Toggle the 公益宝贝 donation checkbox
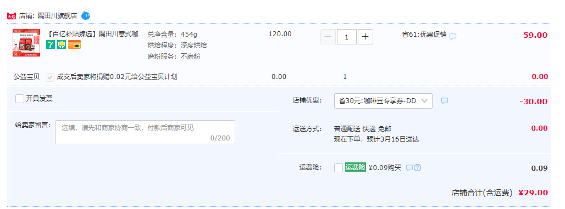The height and width of the screenshot is (209, 565). click(x=50, y=77)
